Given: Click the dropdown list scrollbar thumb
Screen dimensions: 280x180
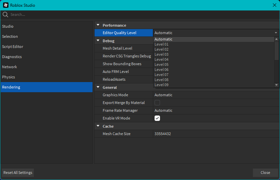Looking at the screenshot, I should (x=276, y=51).
